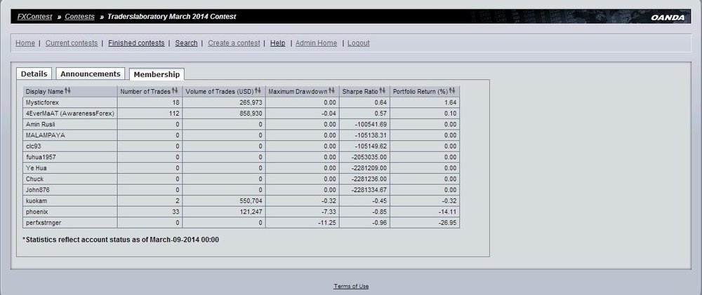The width and height of the screenshot is (702, 295).
Task: Go to the Home link
Action: (x=25, y=43)
